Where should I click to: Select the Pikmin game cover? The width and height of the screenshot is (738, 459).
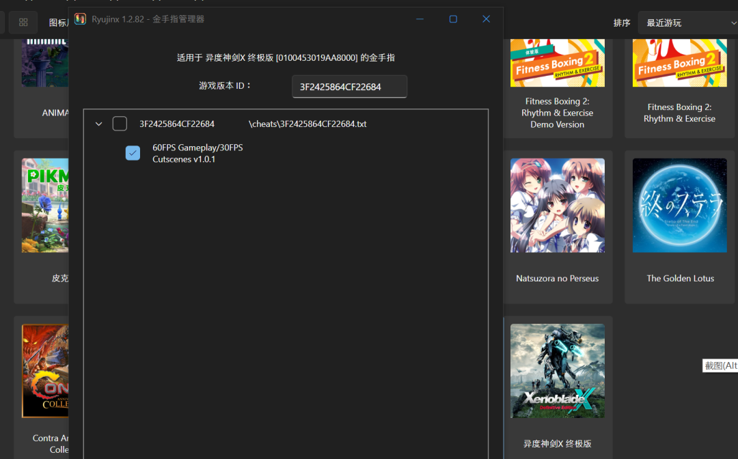click(x=45, y=206)
